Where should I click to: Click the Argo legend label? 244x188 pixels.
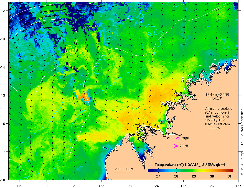pos(185,138)
